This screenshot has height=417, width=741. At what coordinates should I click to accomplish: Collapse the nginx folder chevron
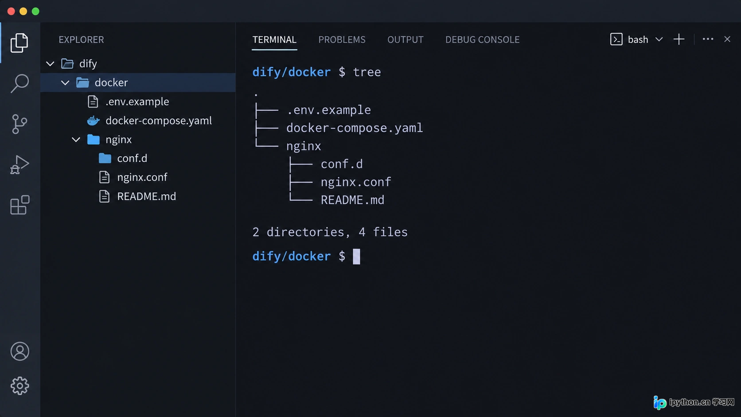tap(76, 140)
